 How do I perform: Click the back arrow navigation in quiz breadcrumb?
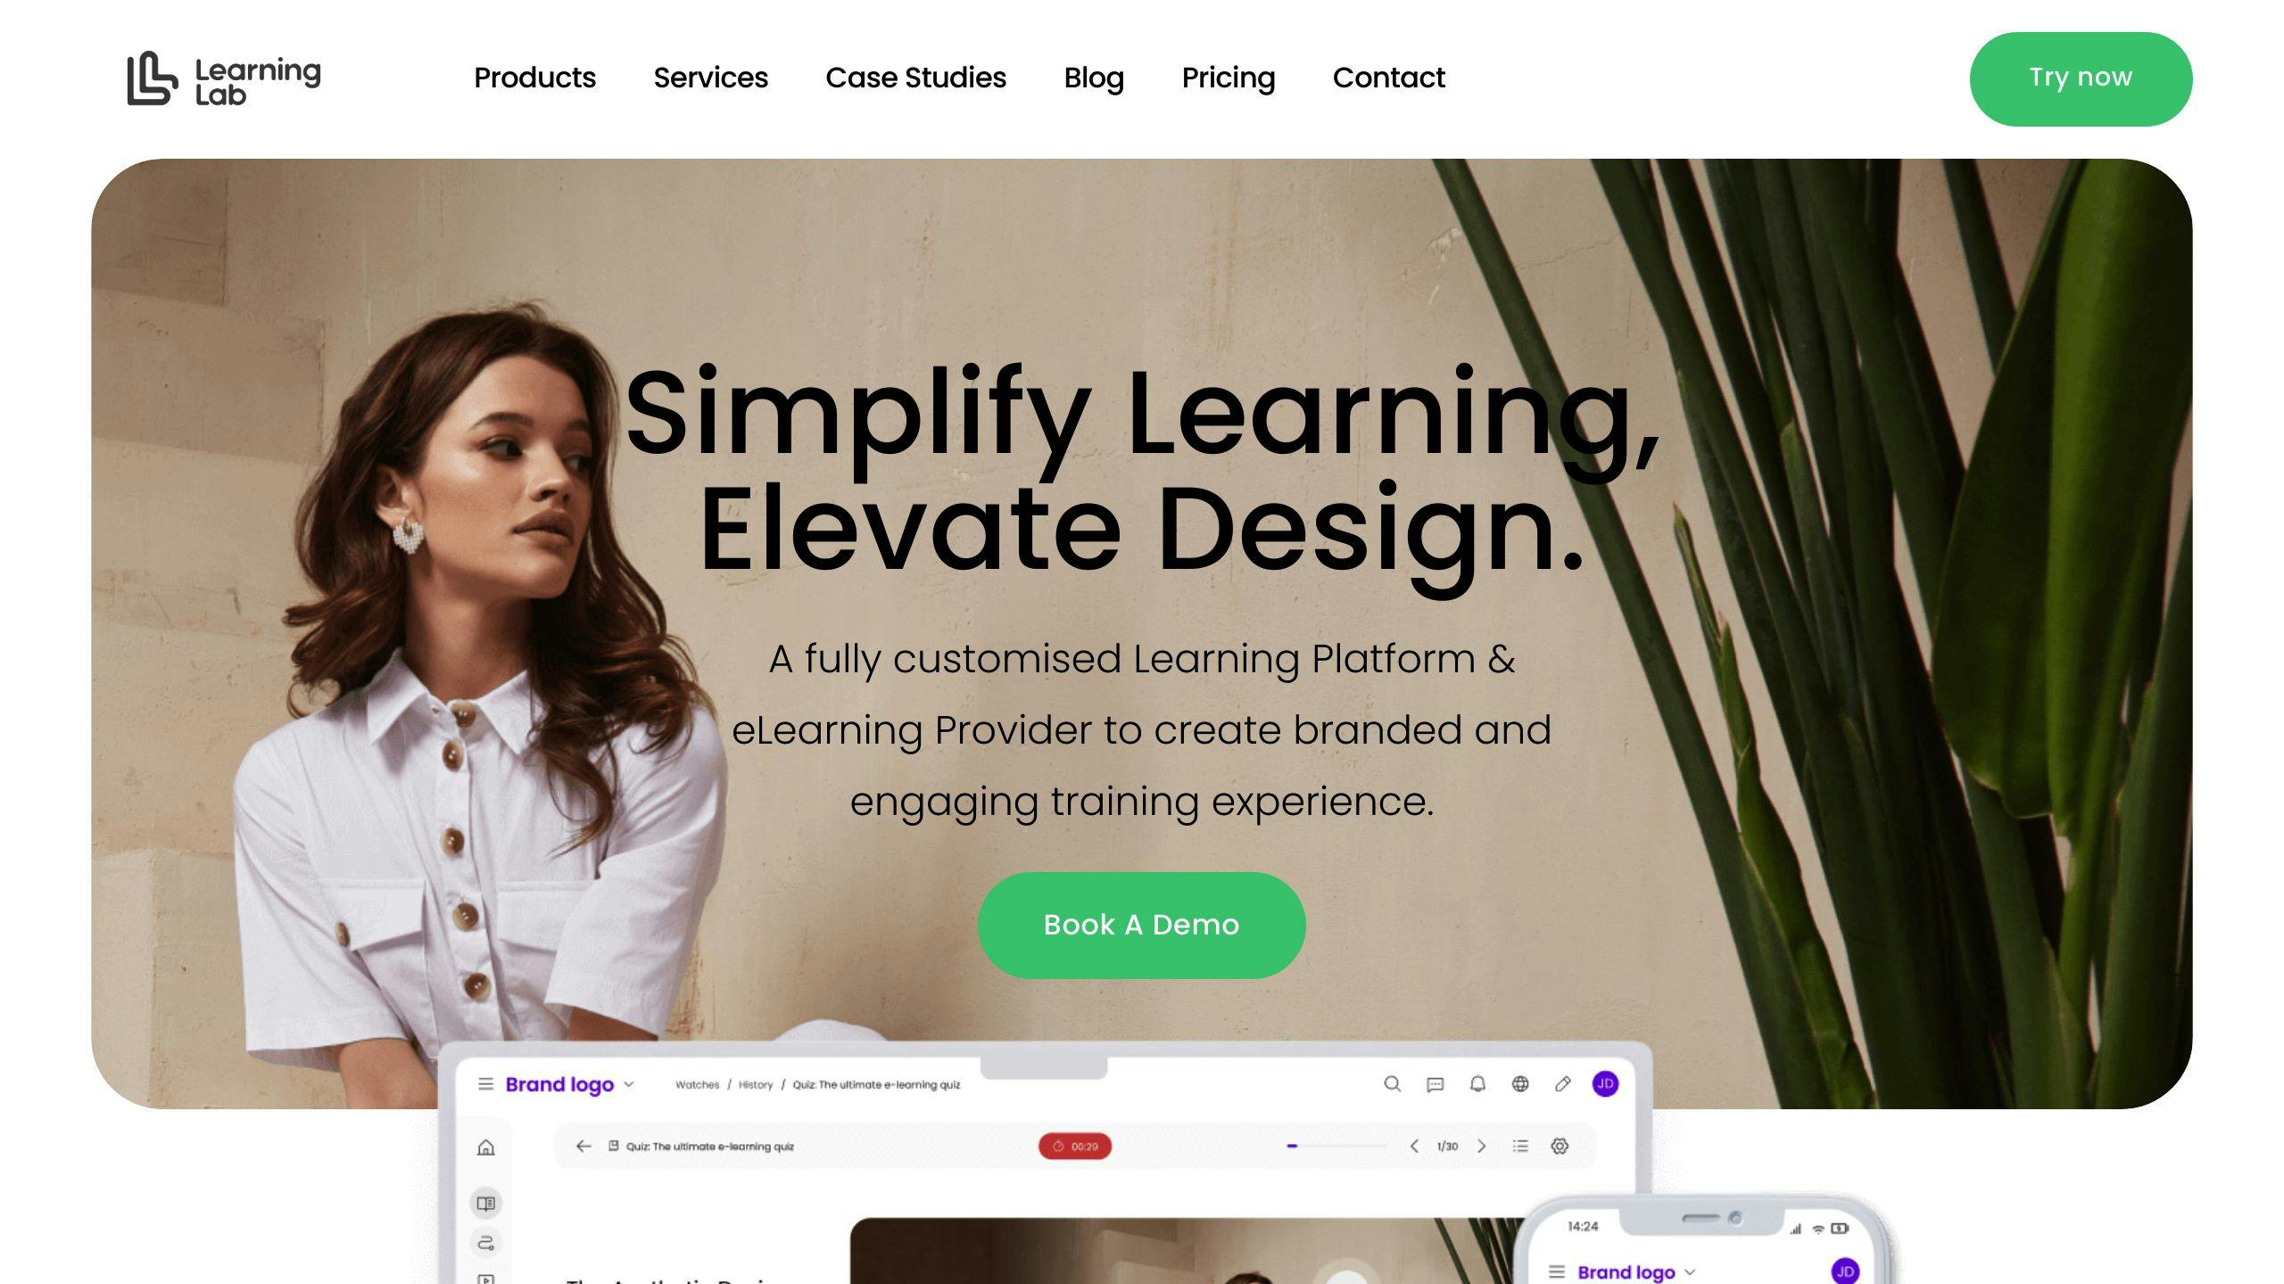(x=582, y=1146)
